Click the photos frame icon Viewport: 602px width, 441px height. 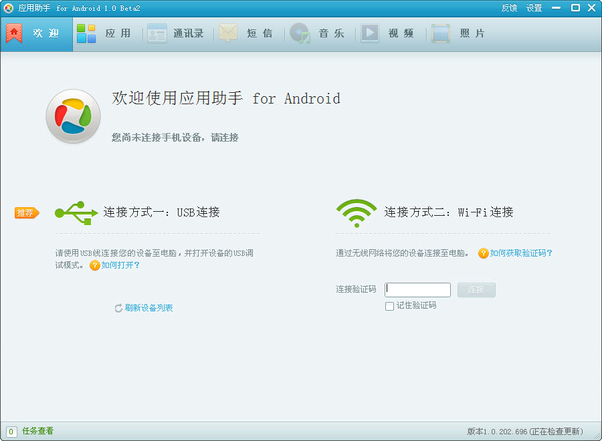pos(440,33)
